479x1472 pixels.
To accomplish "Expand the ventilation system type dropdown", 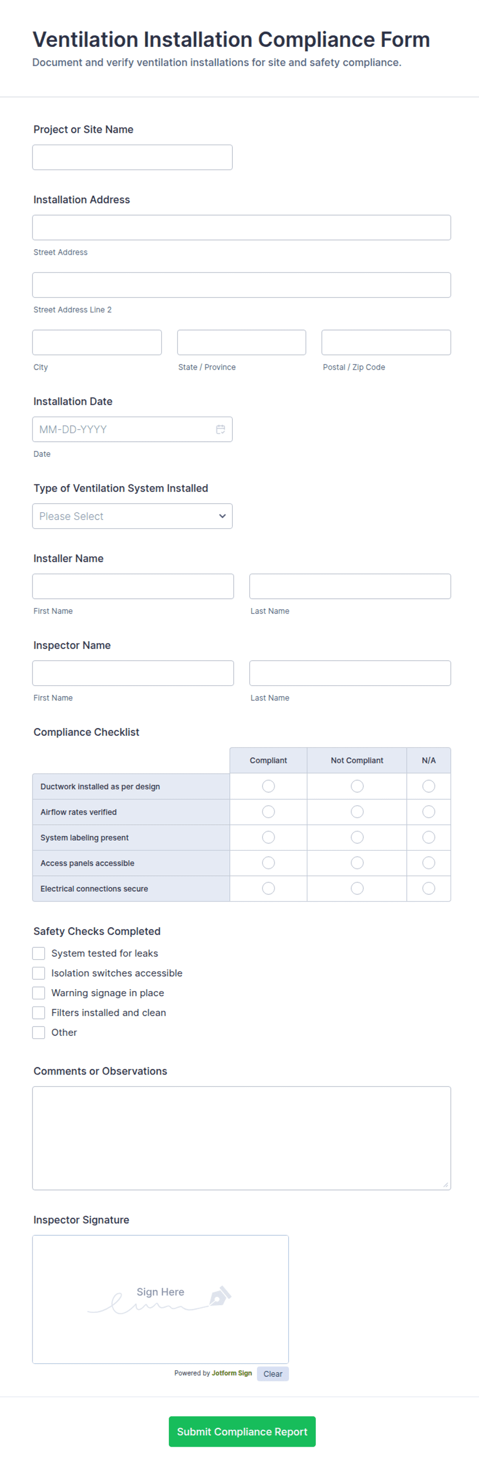I will tap(132, 516).
